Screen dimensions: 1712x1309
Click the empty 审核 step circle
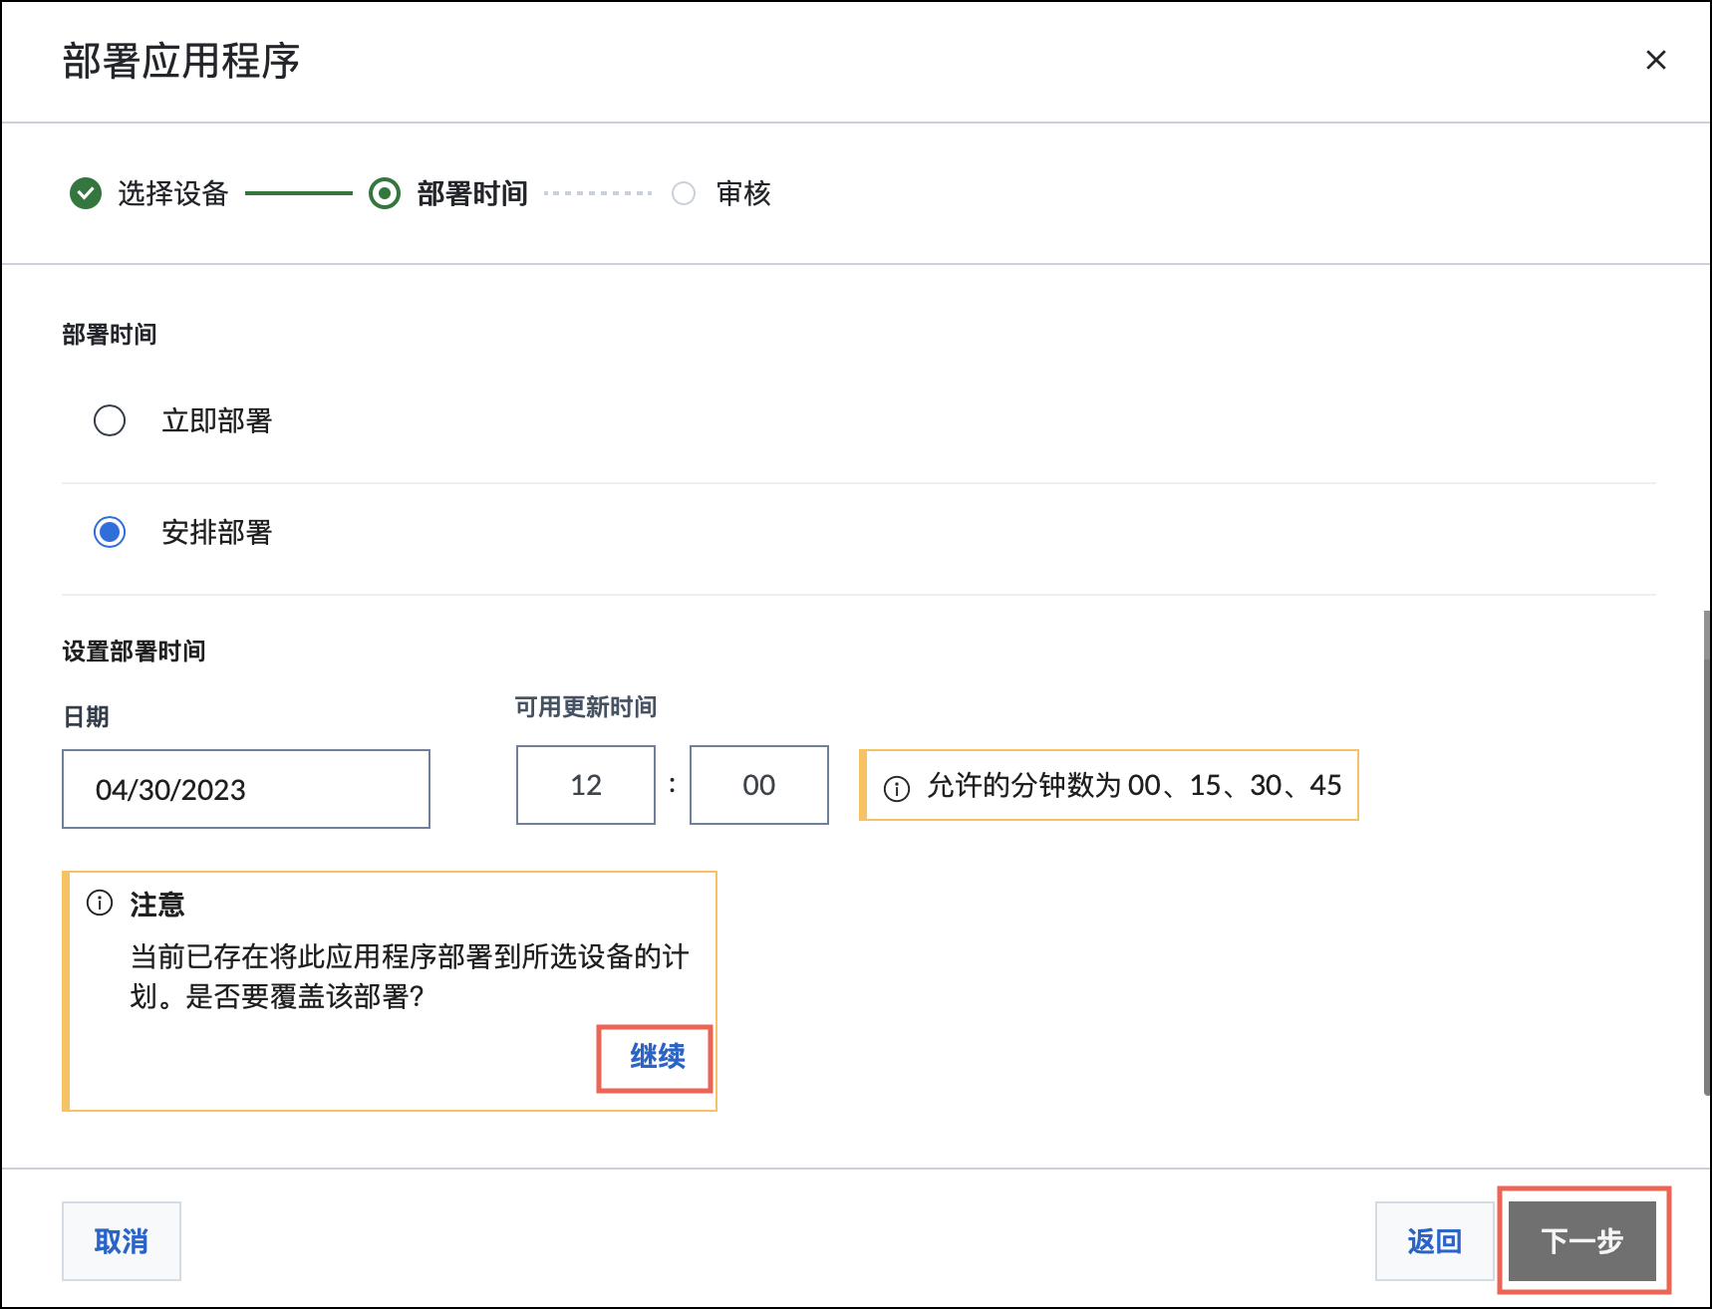point(684,193)
